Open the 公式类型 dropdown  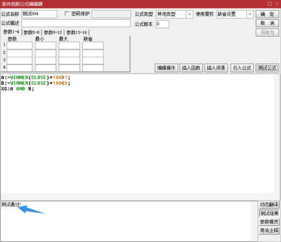(x=174, y=14)
